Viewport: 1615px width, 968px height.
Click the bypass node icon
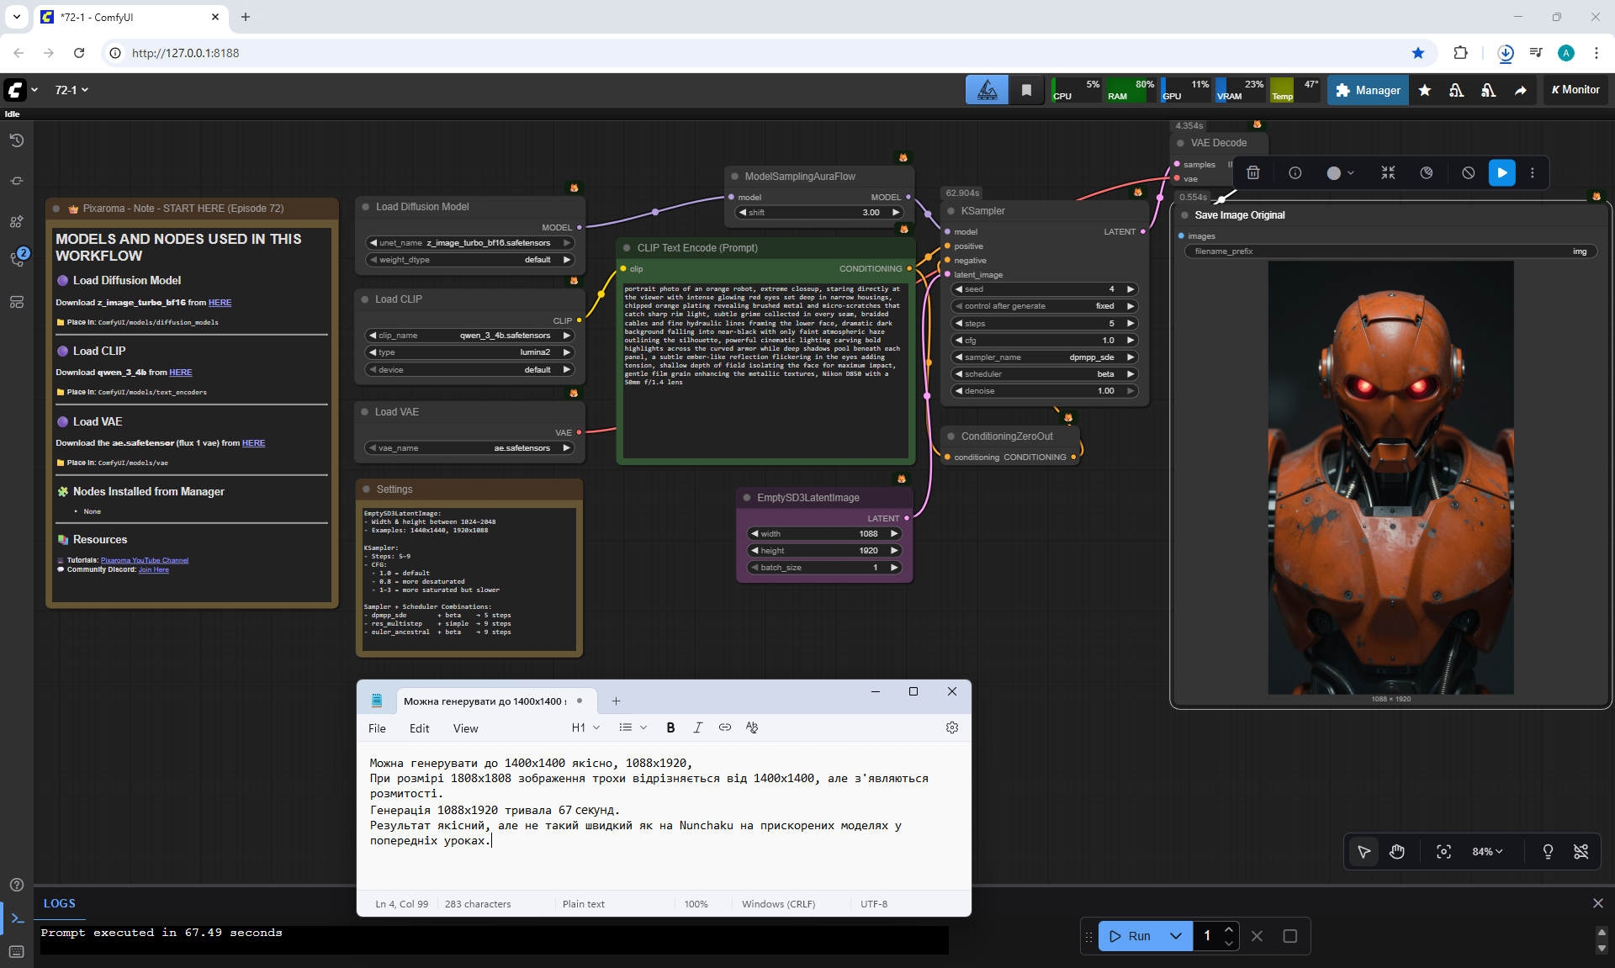(x=1468, y=173)
